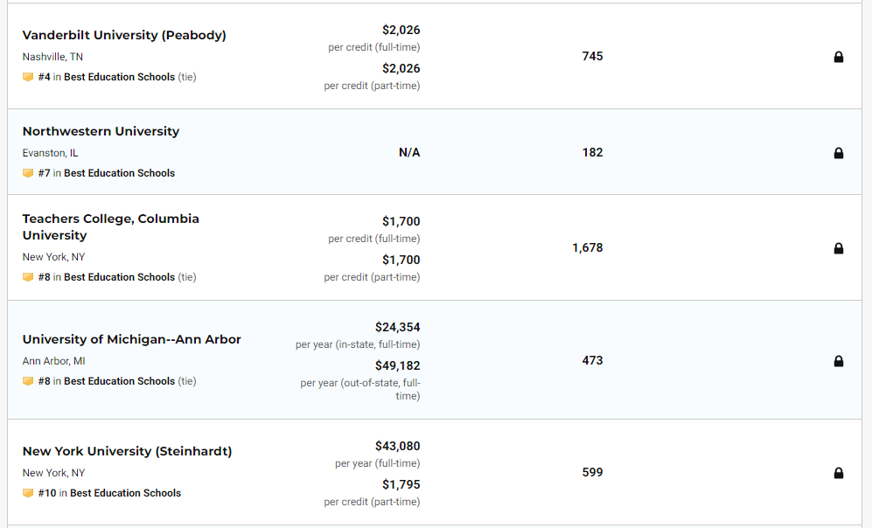
Task: Click the lock icon for Teachers College
Action: coord(839,248)
